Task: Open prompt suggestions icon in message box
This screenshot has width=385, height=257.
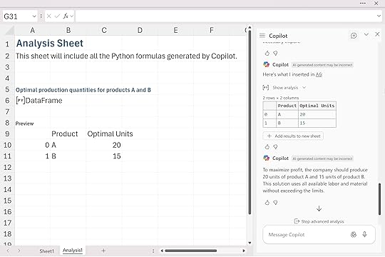Action: [354, 234]
